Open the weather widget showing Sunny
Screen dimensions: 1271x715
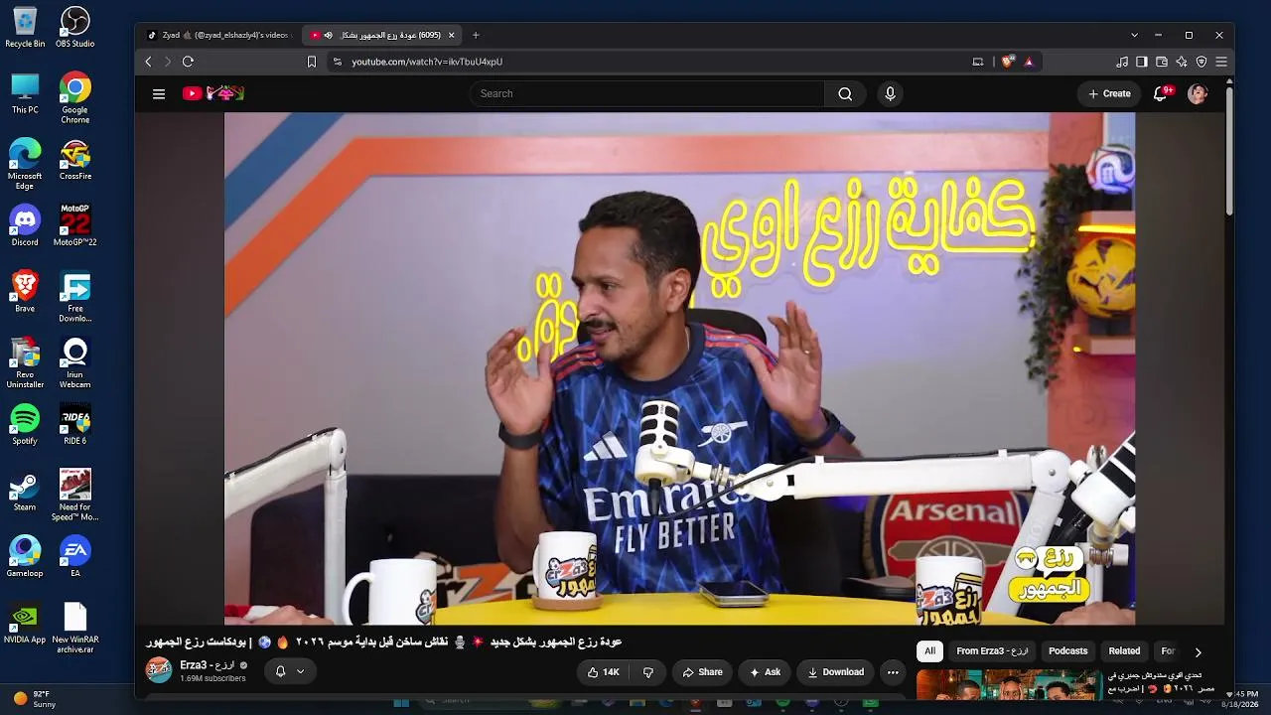pos(35,699)
